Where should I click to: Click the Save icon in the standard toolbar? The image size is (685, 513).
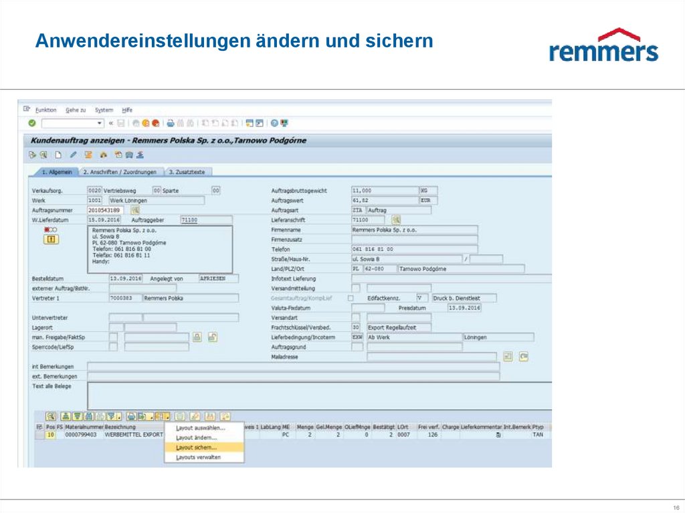(x=119, y=123)
